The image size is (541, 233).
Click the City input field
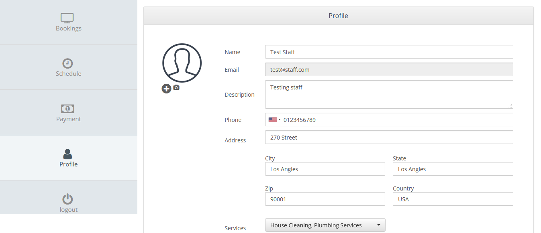(325, 169)
